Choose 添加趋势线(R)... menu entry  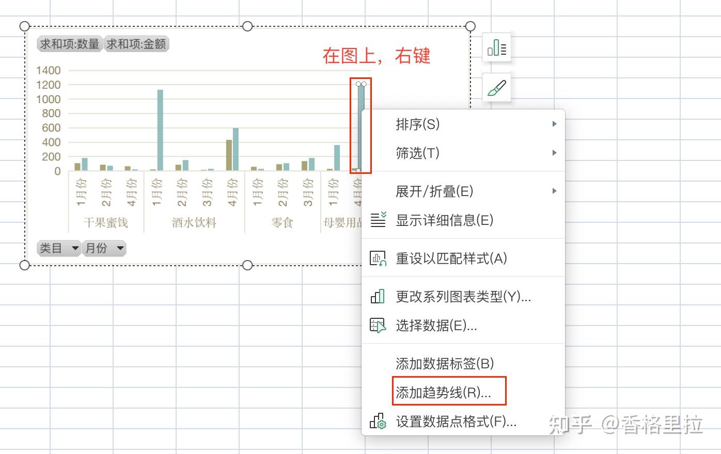pyautogui.click(x=463, y=393)
